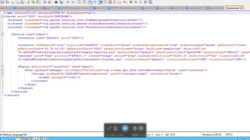Collapse the Service admin fold marker

coord(2,34)
